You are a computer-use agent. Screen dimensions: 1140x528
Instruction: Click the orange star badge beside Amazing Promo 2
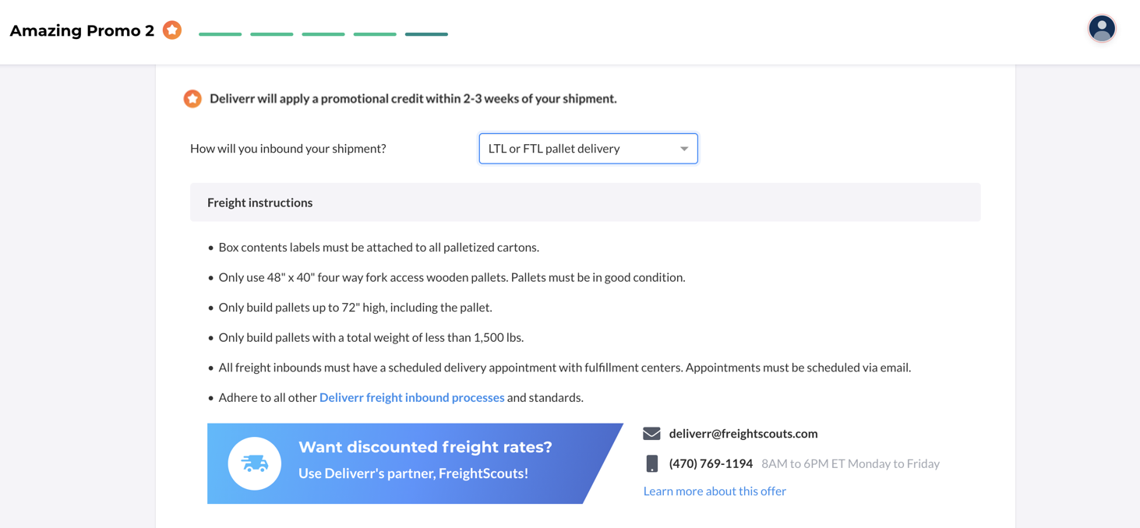point(172,30)
